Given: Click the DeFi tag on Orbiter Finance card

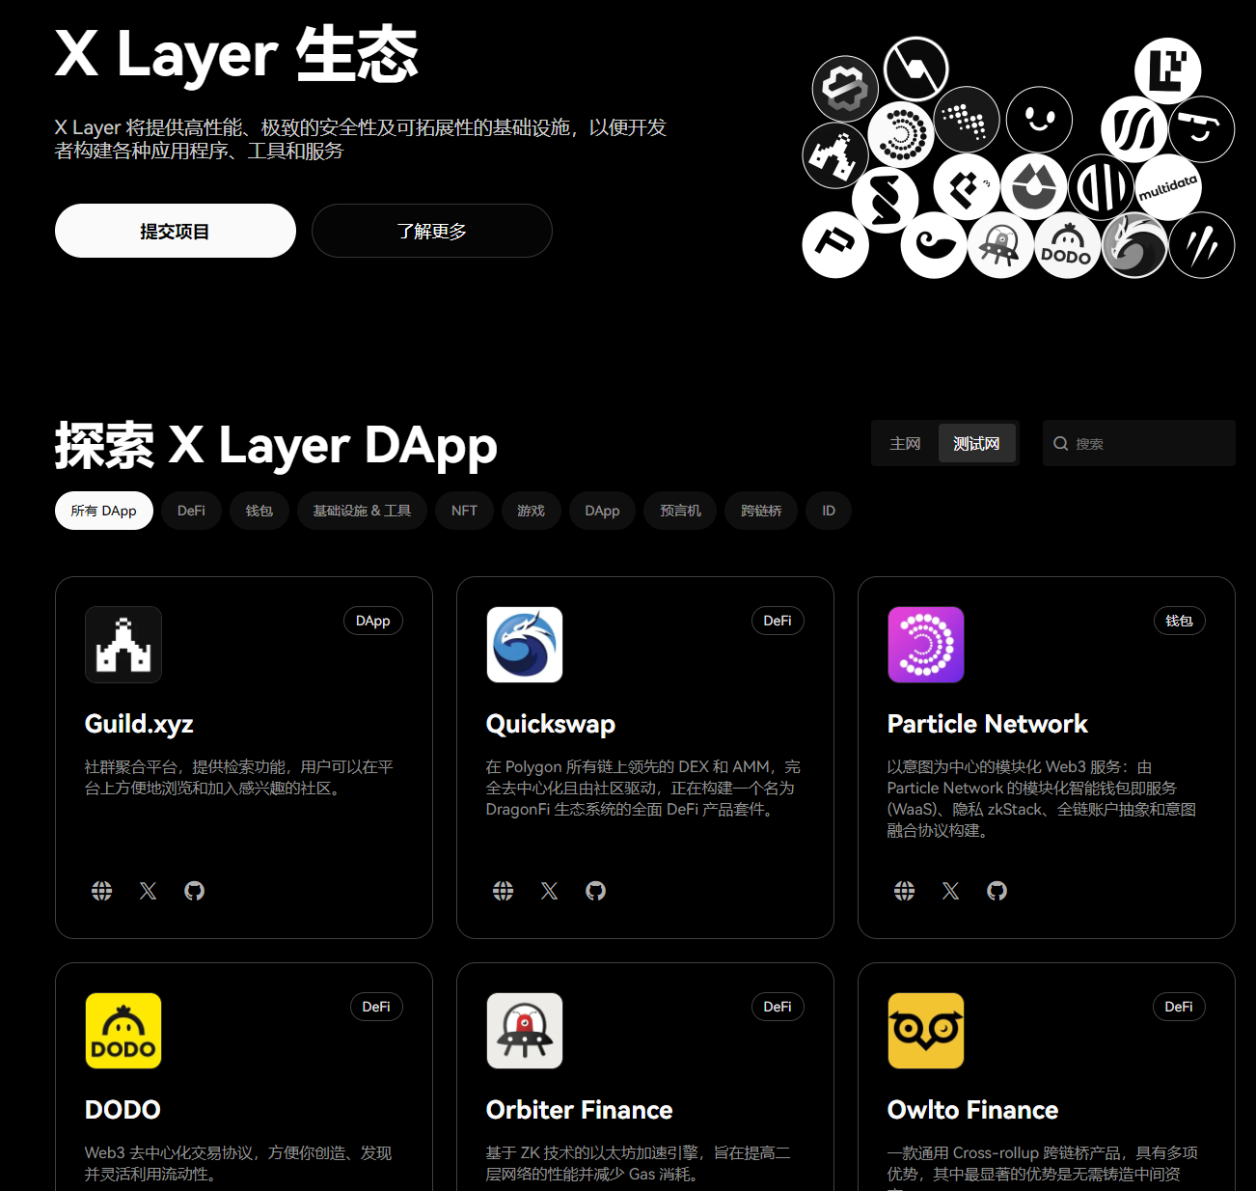Looking at the screenshot, I should pyautogui.click(x=778, y=1007).
